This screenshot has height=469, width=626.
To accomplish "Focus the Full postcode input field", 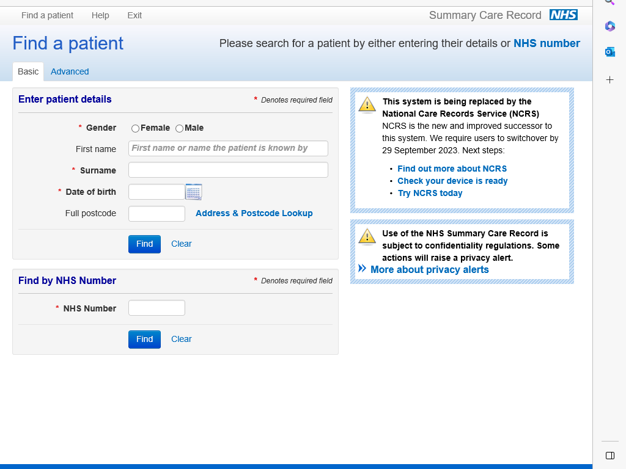I will click(156, 214).
